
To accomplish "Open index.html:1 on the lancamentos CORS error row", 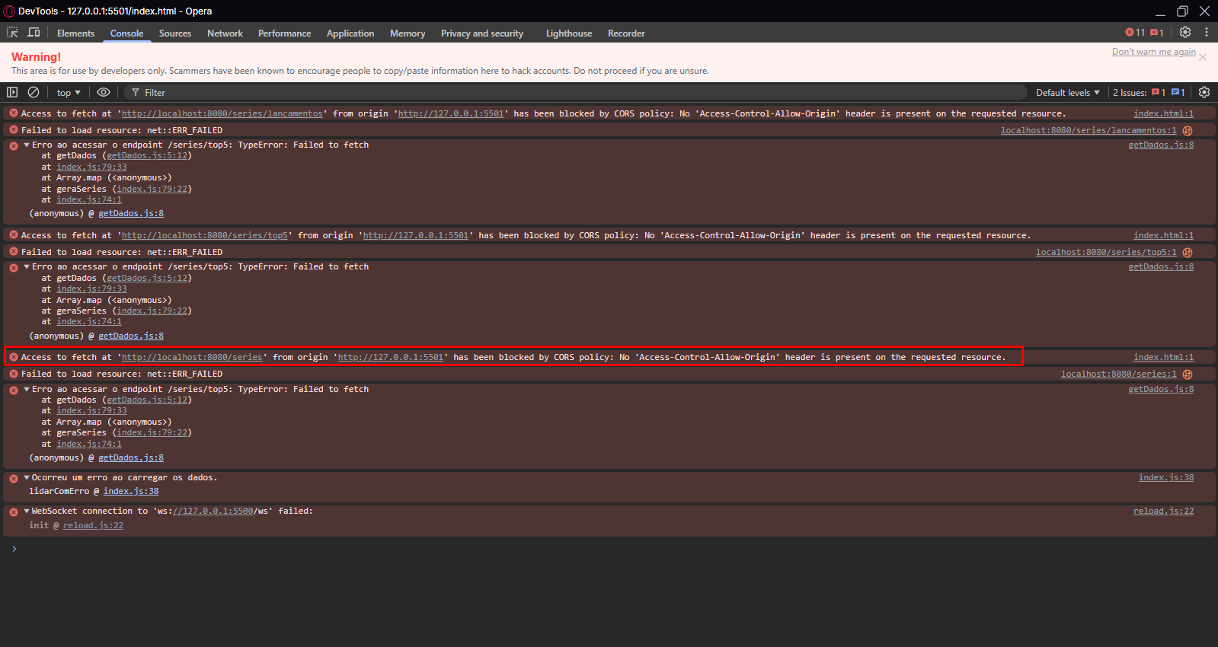I will click(1163, 113).
